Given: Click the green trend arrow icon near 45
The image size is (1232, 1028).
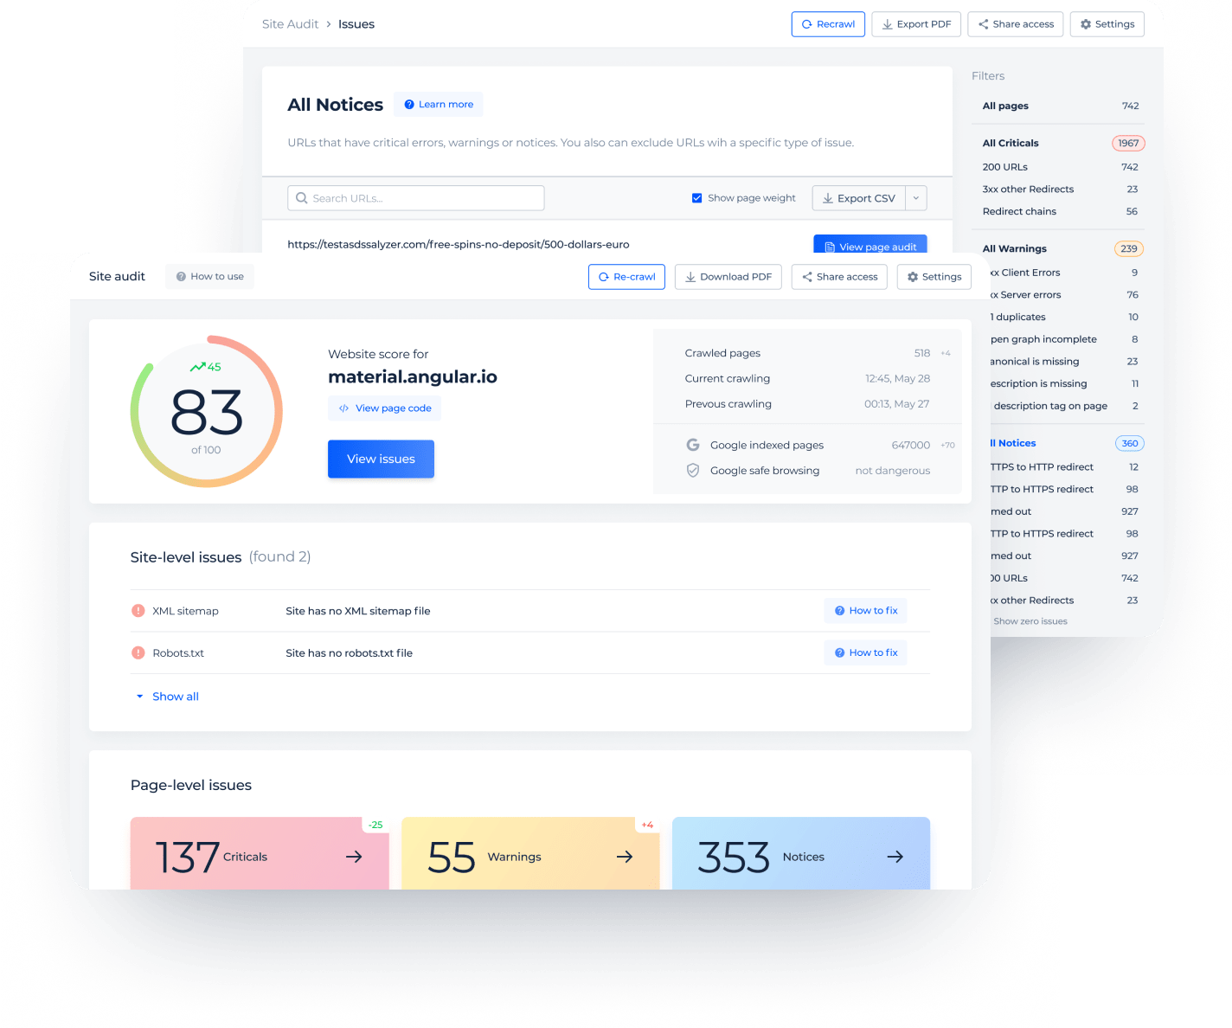Looking at the screenshot, I should (x=197, y=367).
